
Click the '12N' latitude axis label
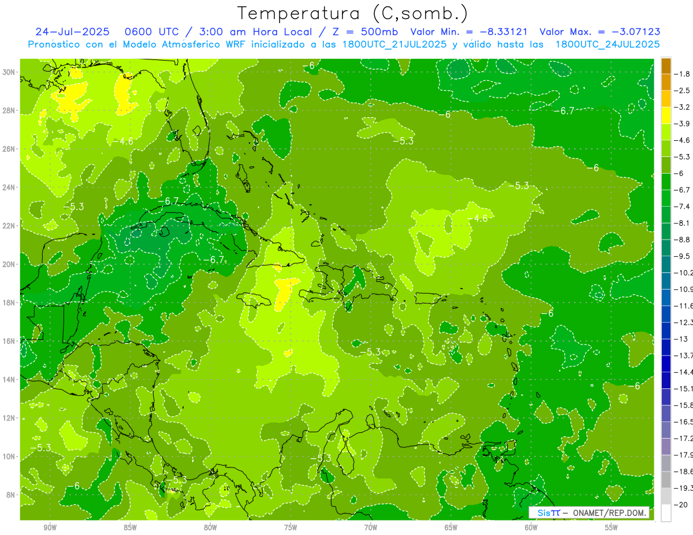pyautogui.click(x=9, y=418)
